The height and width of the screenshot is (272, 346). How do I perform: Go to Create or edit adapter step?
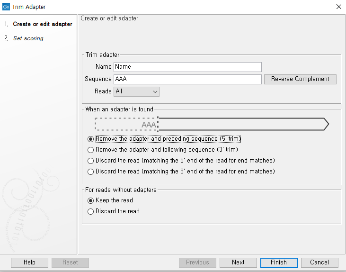(x=43, y=24)
